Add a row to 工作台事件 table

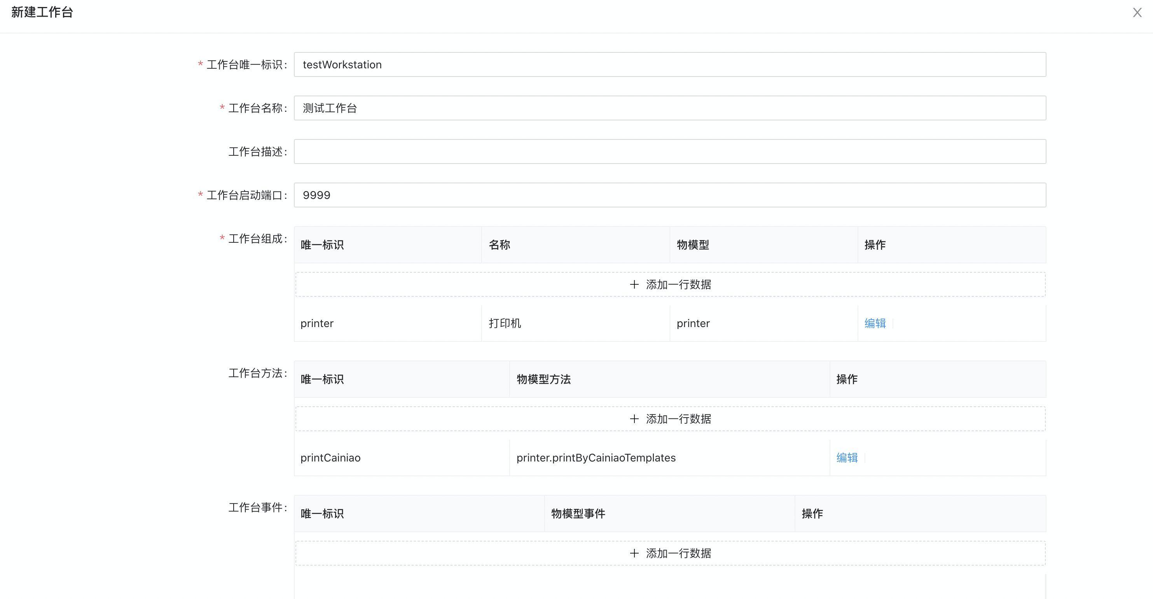pos(678,554)
